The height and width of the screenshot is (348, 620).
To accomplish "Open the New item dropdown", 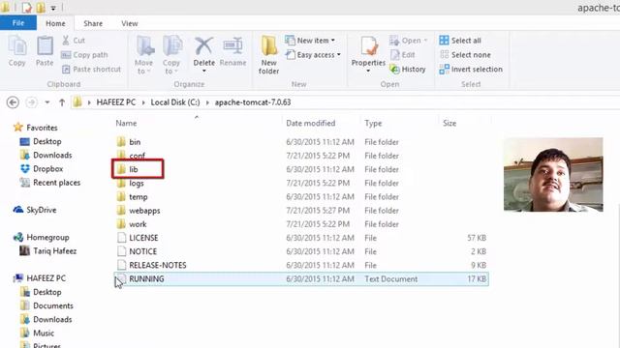I will 310,41.
